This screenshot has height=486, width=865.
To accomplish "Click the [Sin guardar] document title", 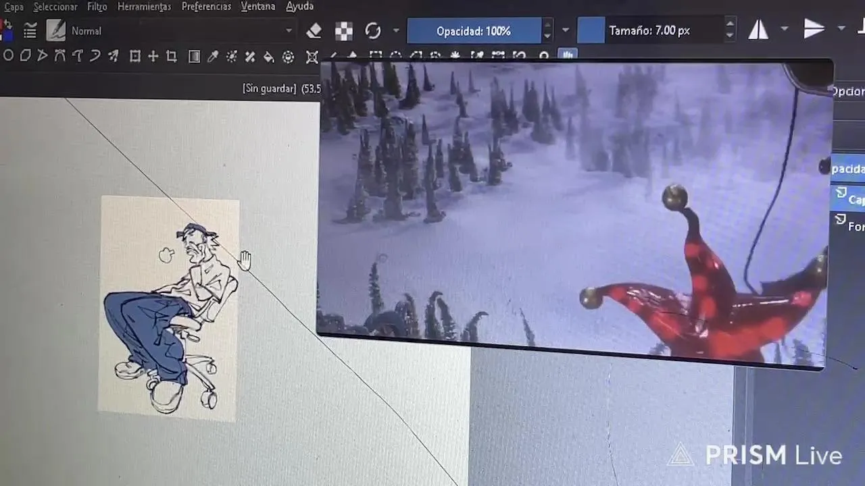I will [x=270, y=88].
